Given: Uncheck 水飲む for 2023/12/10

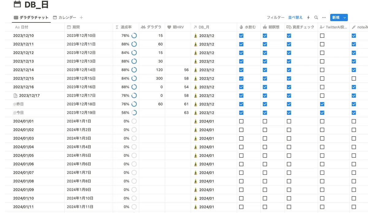Looking at the screenshot, I should (x=241, y=36).
